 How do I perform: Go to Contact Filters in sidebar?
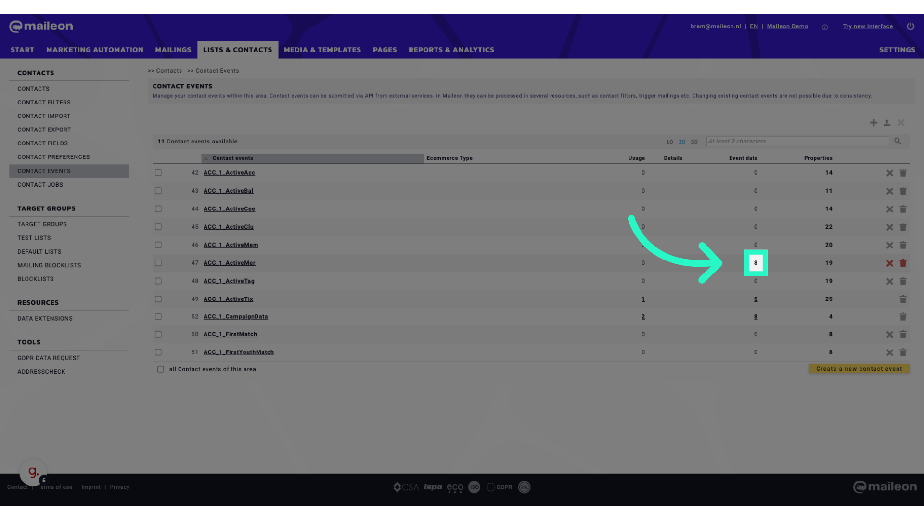tap(44, 103)
